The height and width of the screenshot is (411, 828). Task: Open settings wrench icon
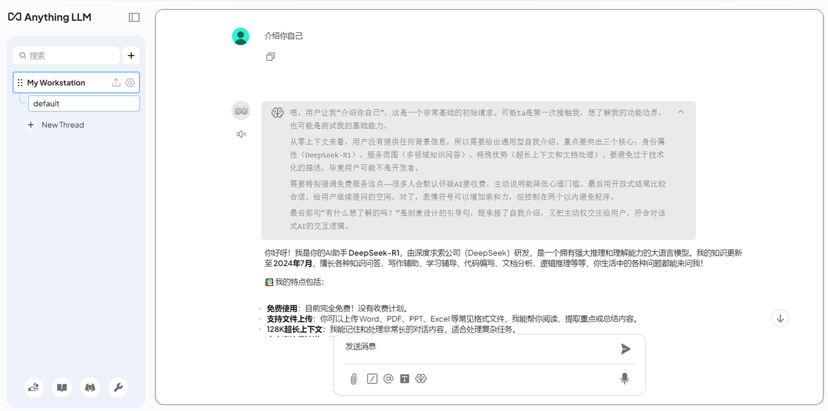tap(118, 388)
